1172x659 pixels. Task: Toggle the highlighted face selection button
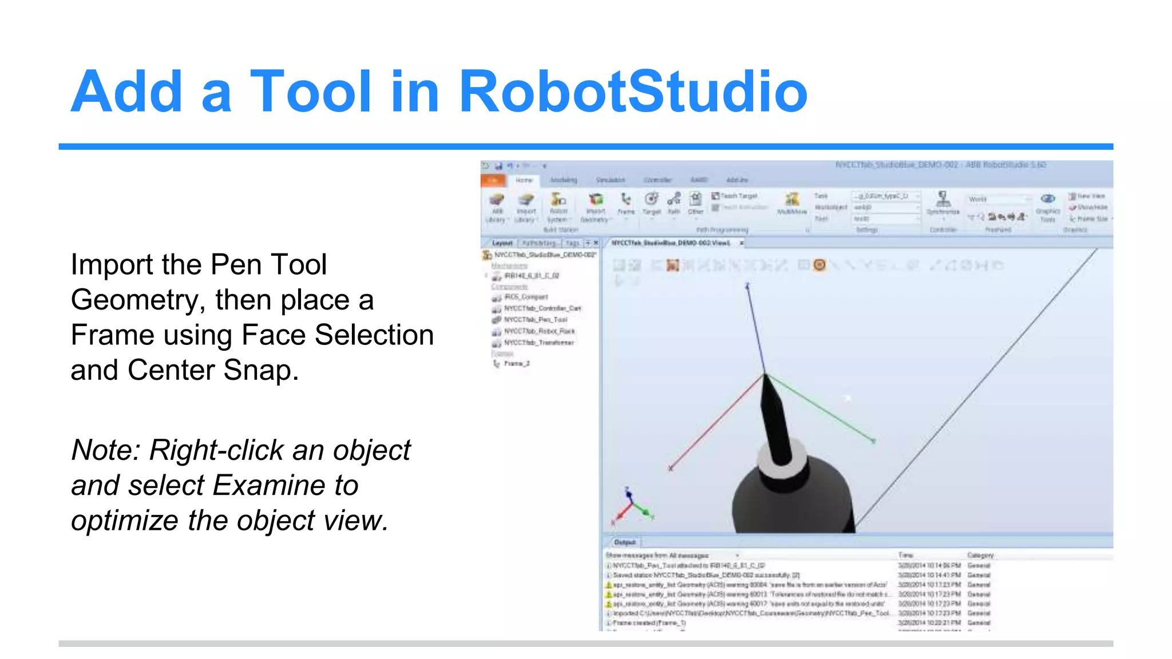pos(672,265)
